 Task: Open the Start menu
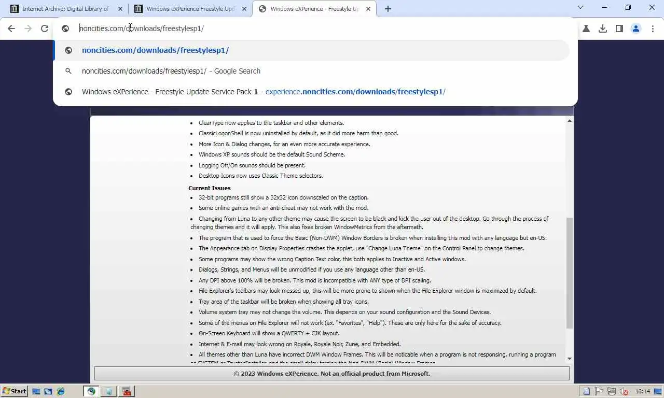[14, 391]
